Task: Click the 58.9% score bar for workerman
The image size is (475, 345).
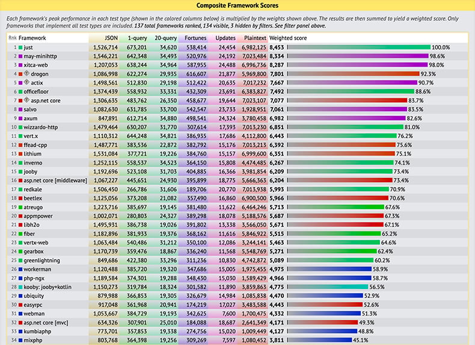Action: click(x=329, y=269)
